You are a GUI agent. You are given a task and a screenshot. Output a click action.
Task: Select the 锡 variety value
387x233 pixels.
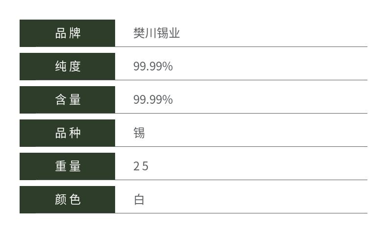139,133
